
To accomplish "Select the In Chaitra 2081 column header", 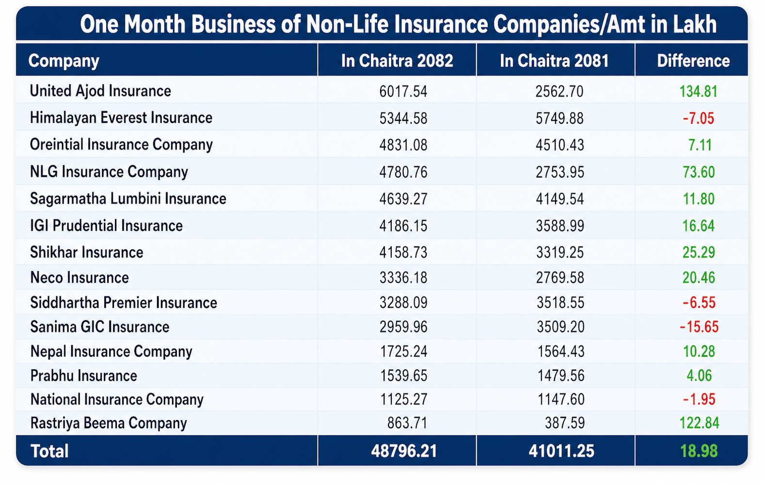I will 554,61.
